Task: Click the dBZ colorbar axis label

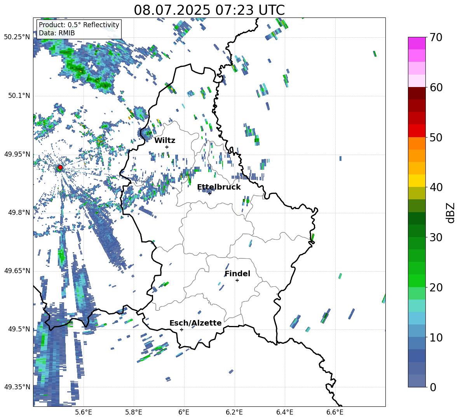Action: (450, 213)
